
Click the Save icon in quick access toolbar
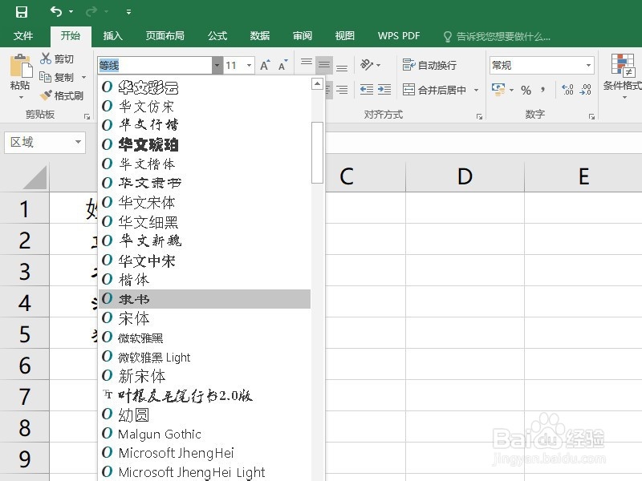point(22,12)
